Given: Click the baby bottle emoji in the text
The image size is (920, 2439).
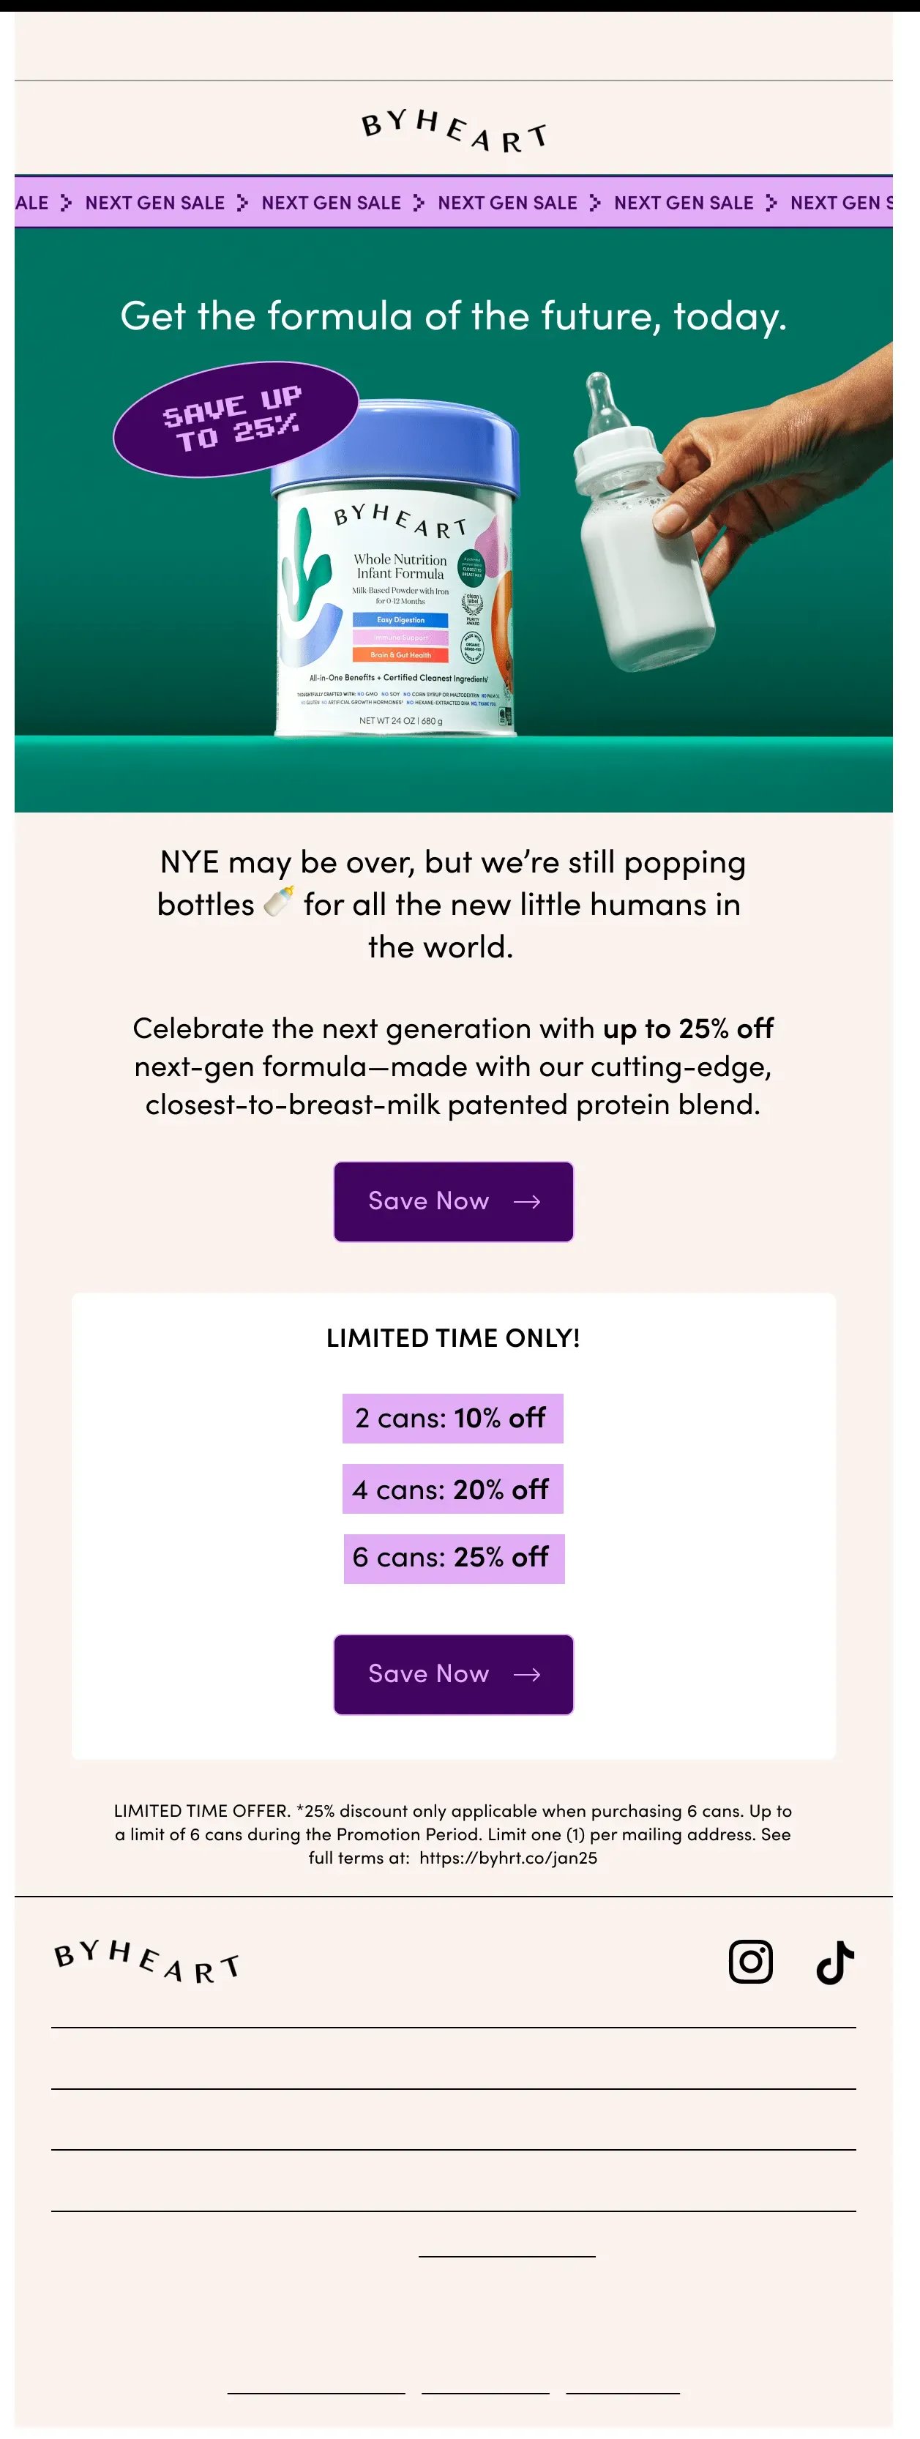Looking at the screenshot, I should (x=278, y=903).
